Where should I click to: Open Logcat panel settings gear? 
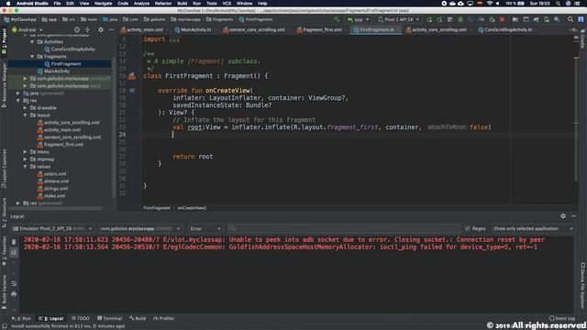[563, 216]
